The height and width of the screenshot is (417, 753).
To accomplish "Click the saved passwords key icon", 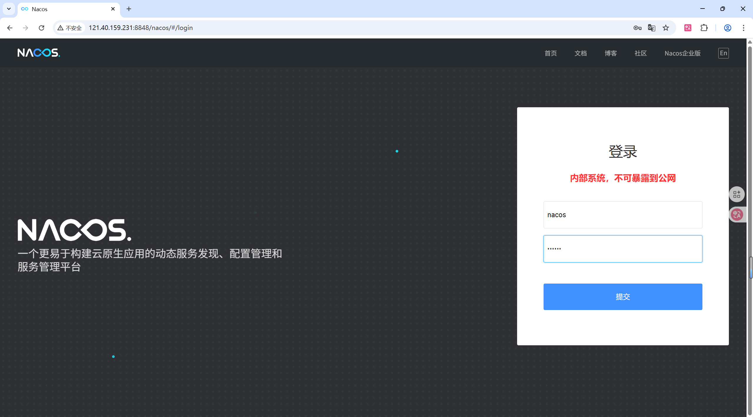I will click(x=637, y=28).
